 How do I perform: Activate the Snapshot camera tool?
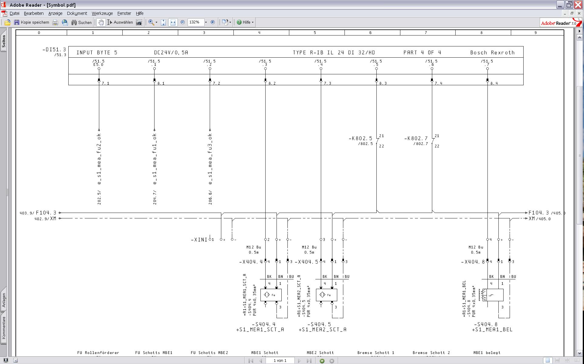pyautogui.click(x=139, y=22)
